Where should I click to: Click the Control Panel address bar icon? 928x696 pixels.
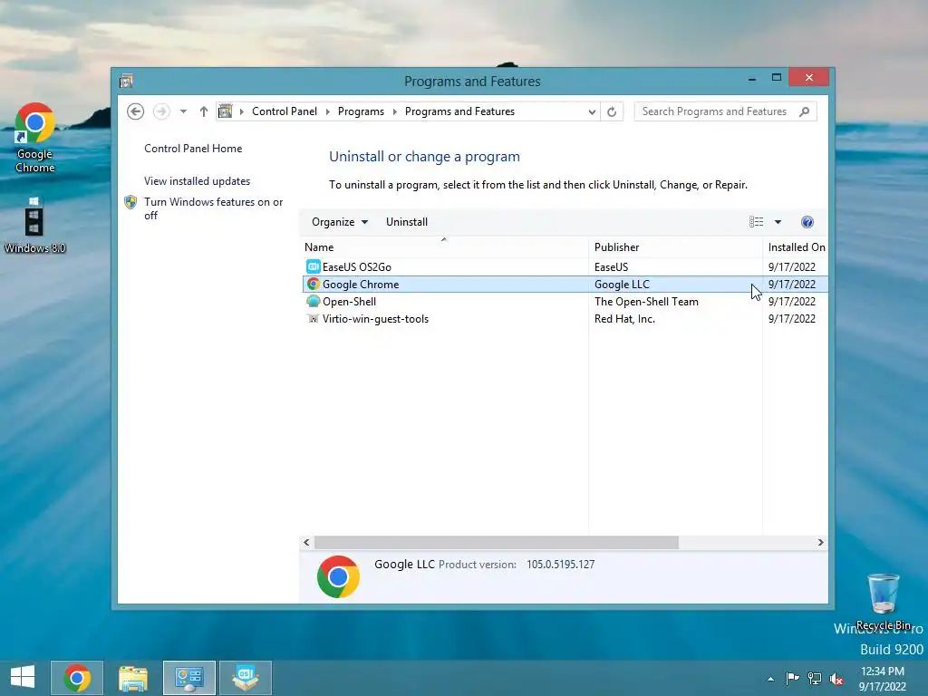[226, 111]
